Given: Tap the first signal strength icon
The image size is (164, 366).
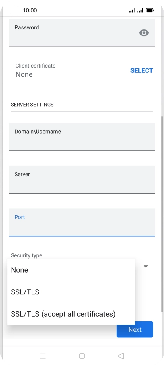Looking at the screenshot, I should coord(132,10).
